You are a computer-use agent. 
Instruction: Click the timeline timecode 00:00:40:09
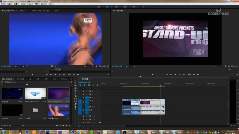(x=85, y=82)
